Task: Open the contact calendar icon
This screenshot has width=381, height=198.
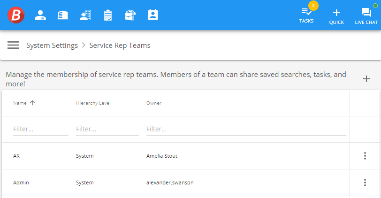Action: [x=152, y=15]
